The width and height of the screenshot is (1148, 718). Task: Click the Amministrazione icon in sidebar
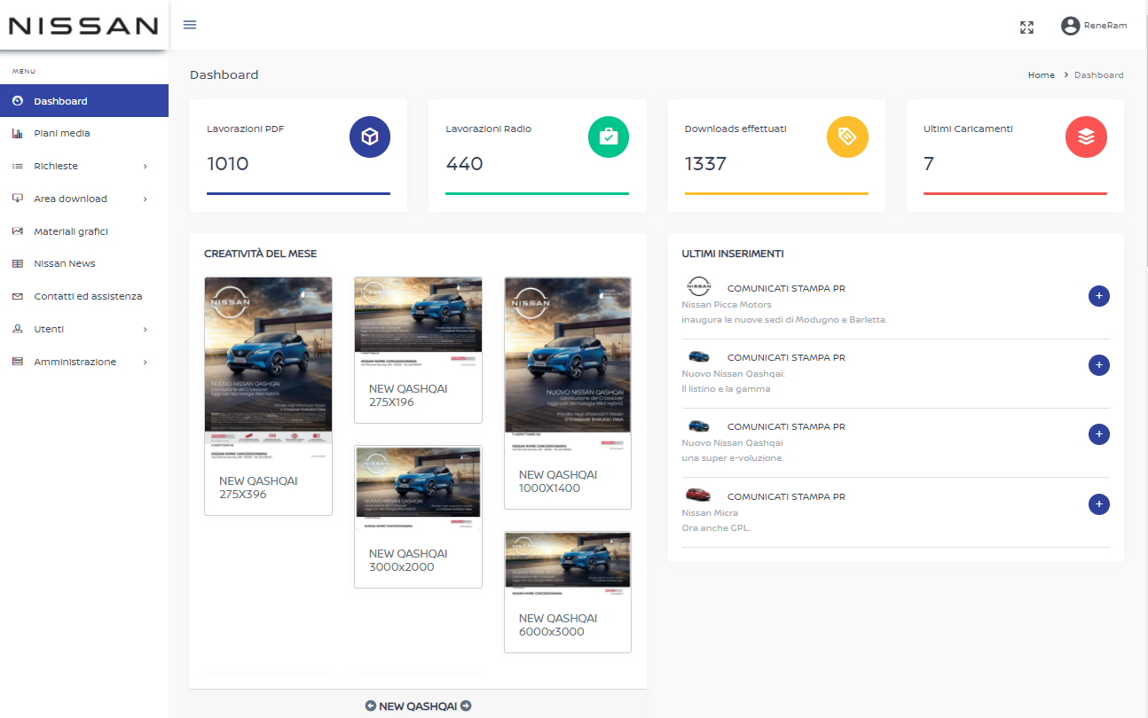pos(18,362)
